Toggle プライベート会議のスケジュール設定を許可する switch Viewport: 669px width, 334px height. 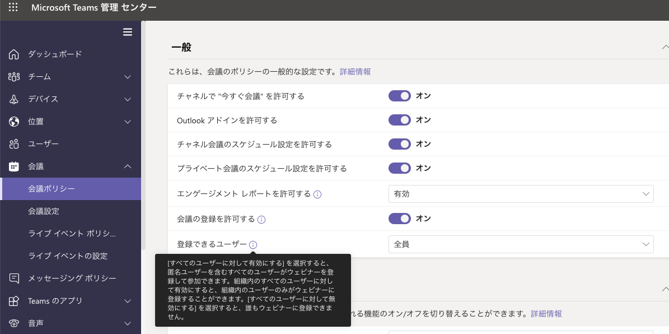click(399, 168)
